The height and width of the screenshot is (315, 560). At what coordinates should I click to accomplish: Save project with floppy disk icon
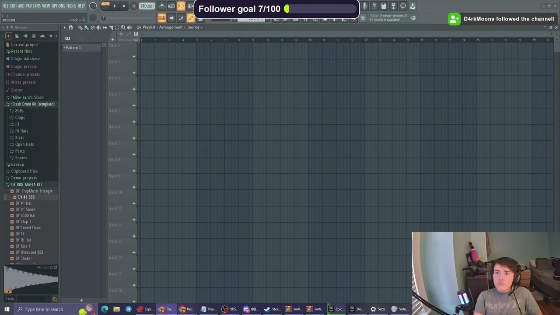point(384,6)
